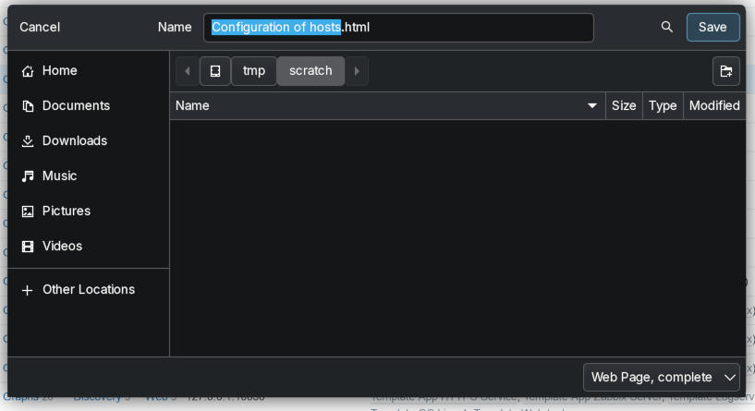Image resolution: width=755 pixels, height=411 pixels.
Task: Sort files by Name column header
Action: pos(387,106)
